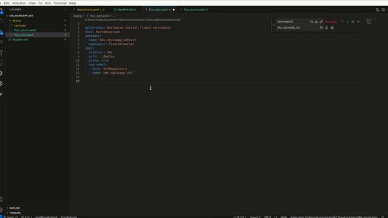Click the main branch status bar item

(x=10, y=217)
